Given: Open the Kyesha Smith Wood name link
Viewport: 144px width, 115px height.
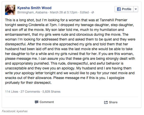Looking at the screenshot, I should pos(34,8).
